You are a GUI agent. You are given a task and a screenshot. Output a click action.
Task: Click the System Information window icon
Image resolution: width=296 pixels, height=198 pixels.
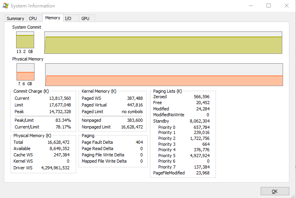(x=5, y=6)
